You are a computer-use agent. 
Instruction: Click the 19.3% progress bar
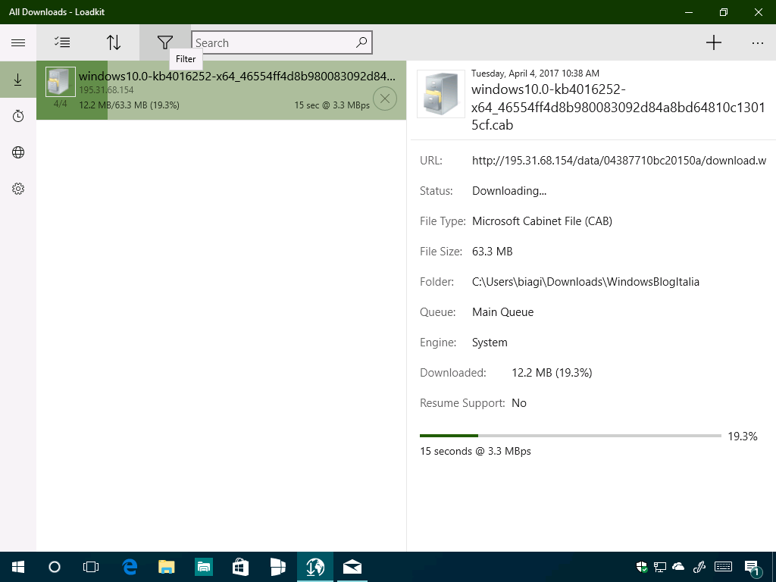(x=570, y=436)
